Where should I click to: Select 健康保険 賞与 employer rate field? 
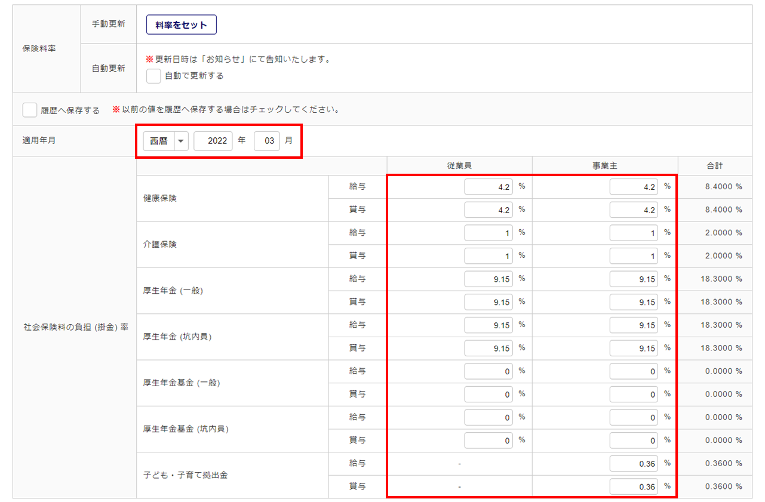[x=634, y=210]
